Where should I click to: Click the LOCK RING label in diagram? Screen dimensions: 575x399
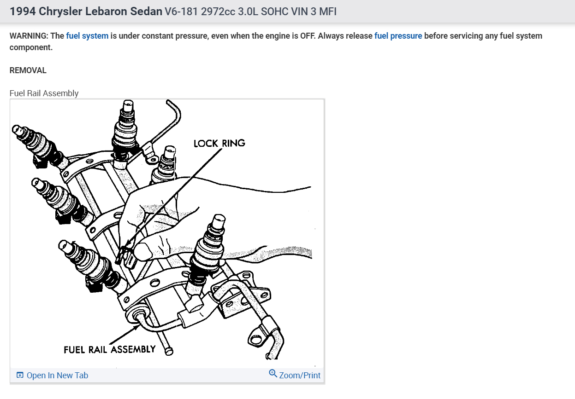(x=219, y=144)
